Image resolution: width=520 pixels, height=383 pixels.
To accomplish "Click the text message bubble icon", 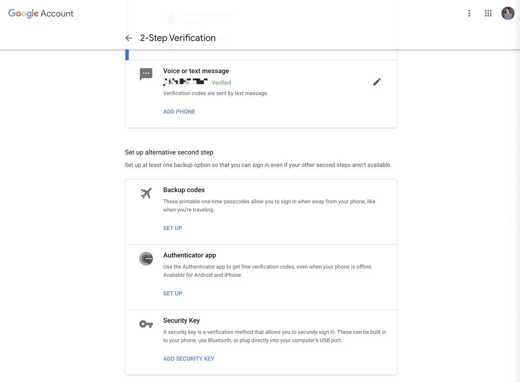I will click(x=146, y=73).
